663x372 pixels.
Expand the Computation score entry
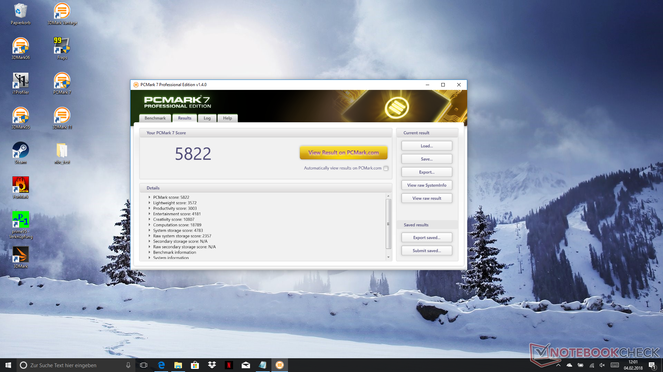[150, 225]
